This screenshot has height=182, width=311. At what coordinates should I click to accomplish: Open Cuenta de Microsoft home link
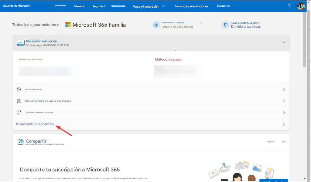pos(16,6)
